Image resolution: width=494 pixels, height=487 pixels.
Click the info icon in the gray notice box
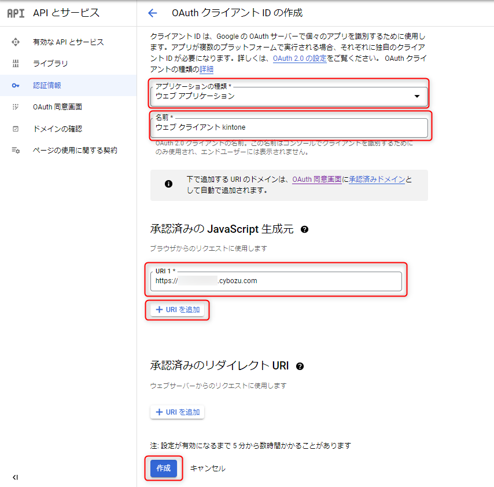[x=168, y=184]
